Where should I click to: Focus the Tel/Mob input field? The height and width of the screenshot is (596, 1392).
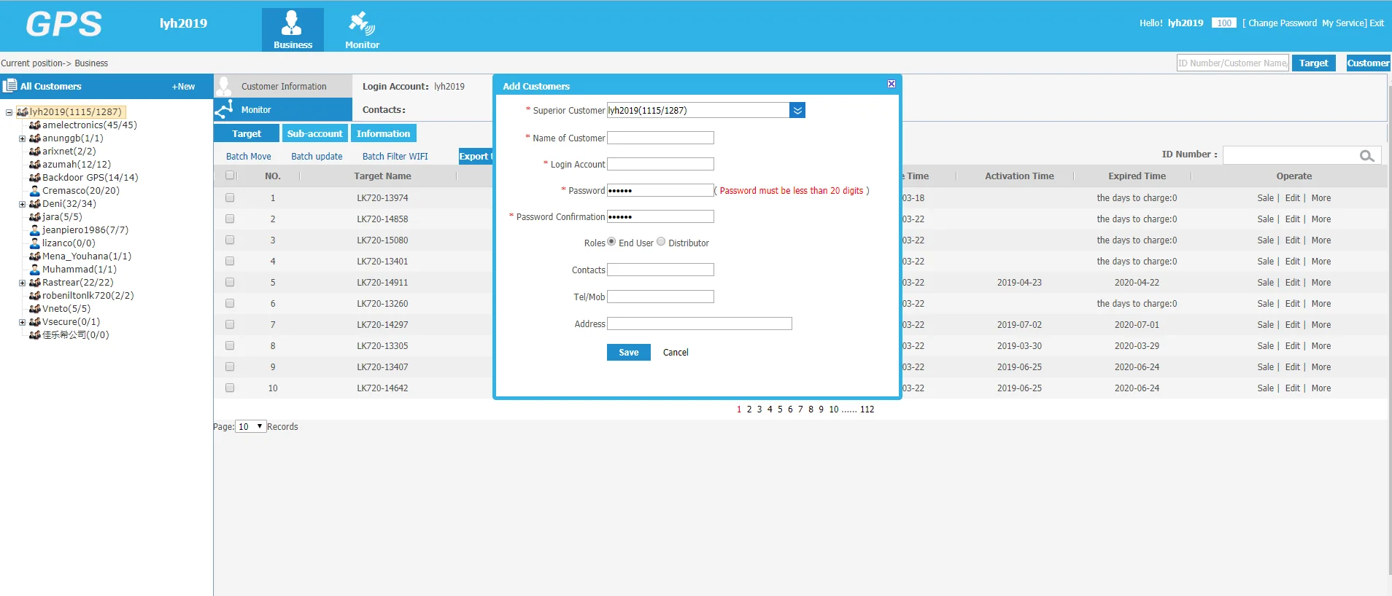point(660,297)
